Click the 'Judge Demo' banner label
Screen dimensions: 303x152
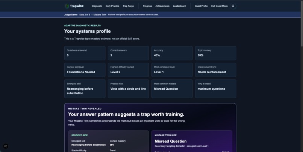71,15
